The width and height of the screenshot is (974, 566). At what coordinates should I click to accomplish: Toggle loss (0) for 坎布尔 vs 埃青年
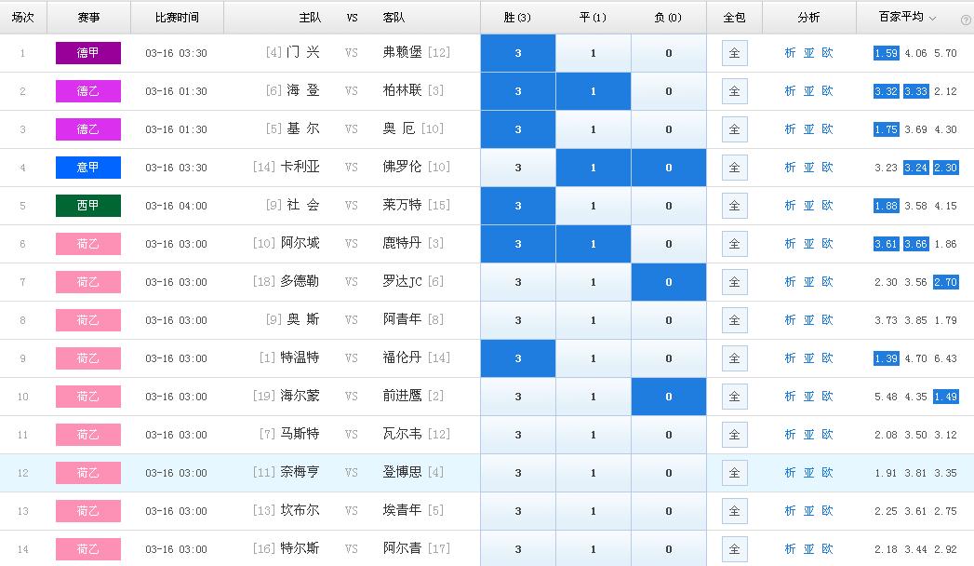click(668, 511)
